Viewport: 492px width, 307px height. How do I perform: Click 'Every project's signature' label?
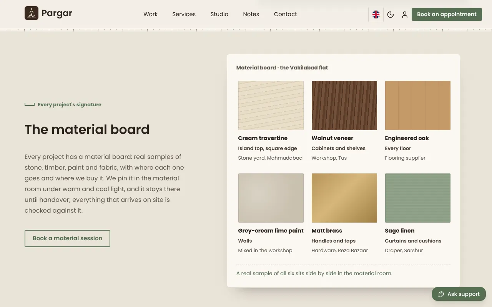click(x=70, y=104)
